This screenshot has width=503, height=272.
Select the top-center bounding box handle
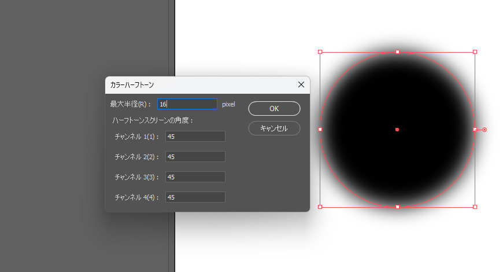[x=397, y=52]
